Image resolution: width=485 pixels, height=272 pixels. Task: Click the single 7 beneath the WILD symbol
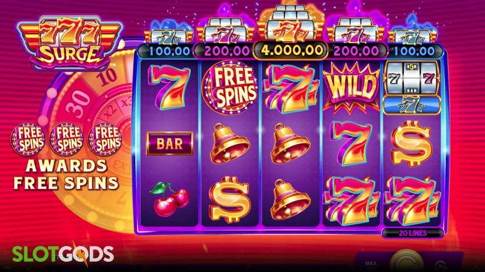click(x=351, y=143)
